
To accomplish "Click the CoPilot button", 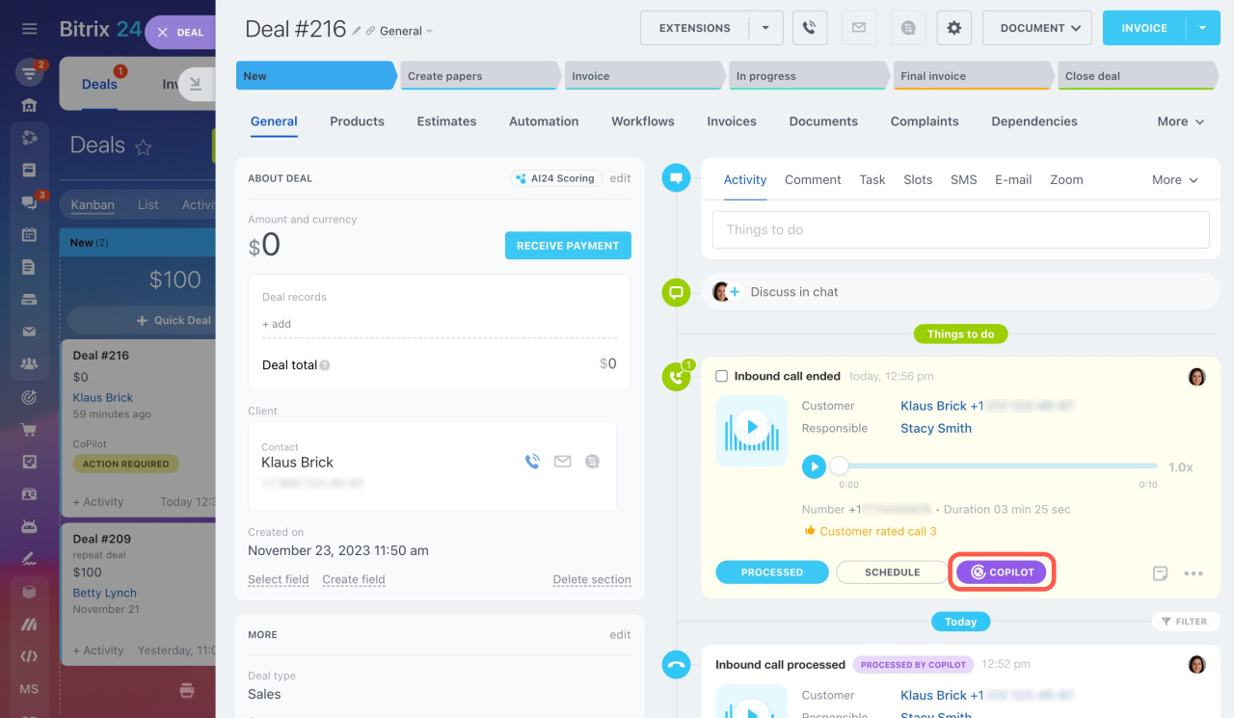I will (1001, 572).
